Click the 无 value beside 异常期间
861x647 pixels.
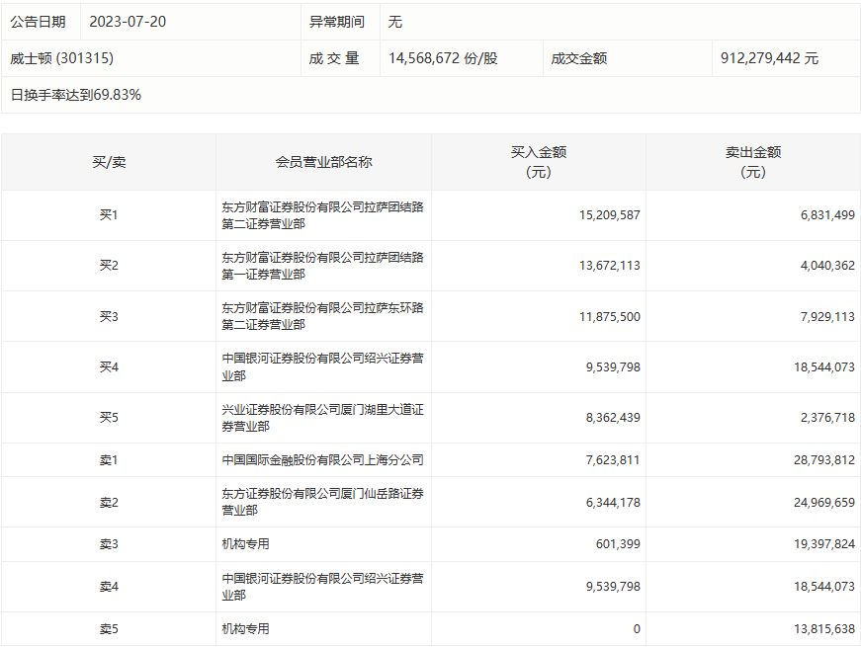click(394, 22)
